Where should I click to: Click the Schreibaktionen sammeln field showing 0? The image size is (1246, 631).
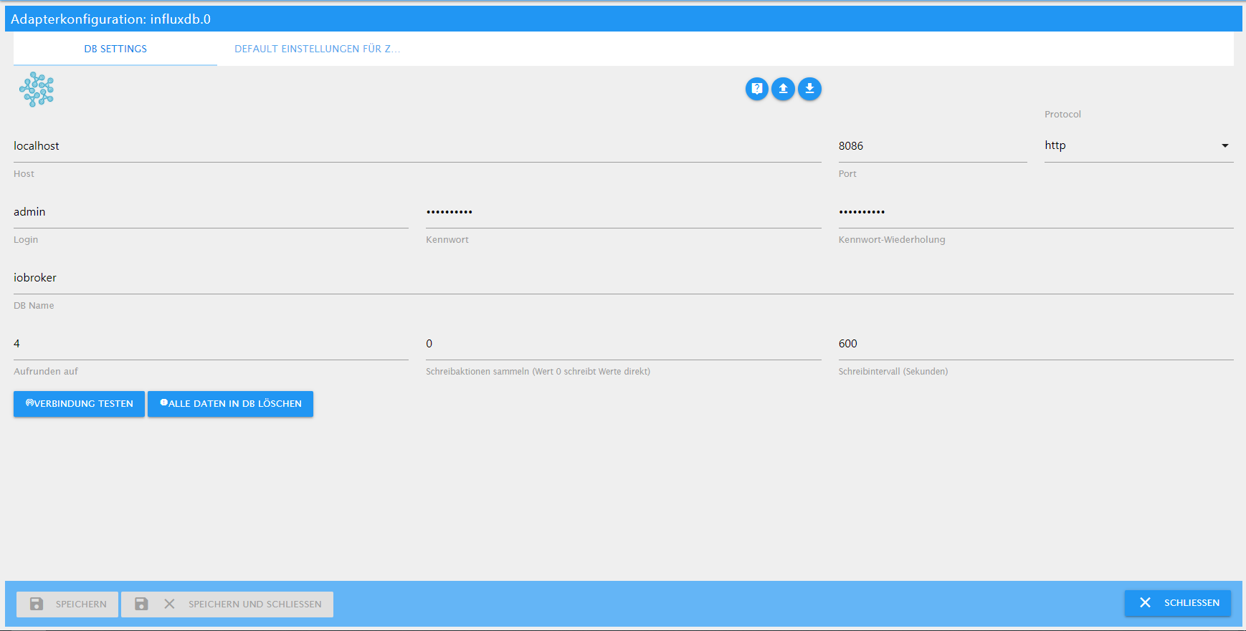click(x=624, y=344)
